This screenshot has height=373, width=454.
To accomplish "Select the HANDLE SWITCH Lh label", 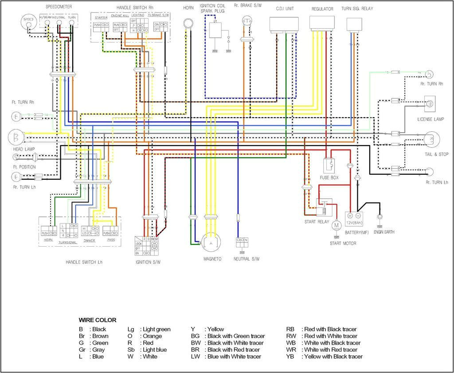I will click(84, 262).
